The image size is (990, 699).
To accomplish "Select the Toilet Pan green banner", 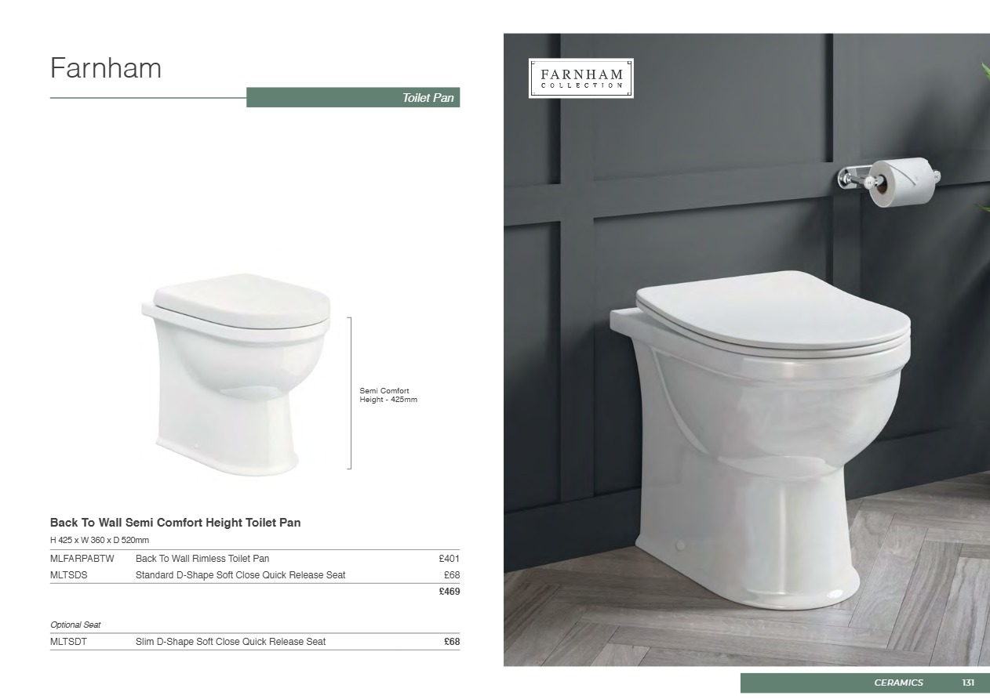I will tap(353, 98).
